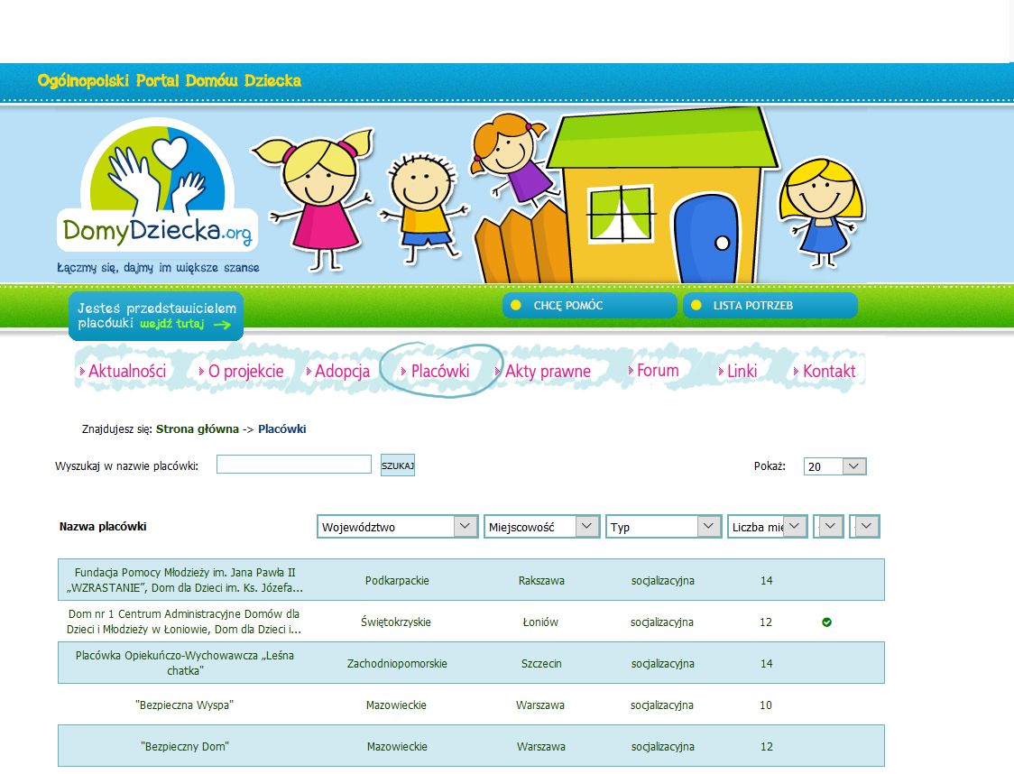Open the last filter dropdown in the header row
The width and height of the screenshot is (1014, 774).
coord(864,527)
